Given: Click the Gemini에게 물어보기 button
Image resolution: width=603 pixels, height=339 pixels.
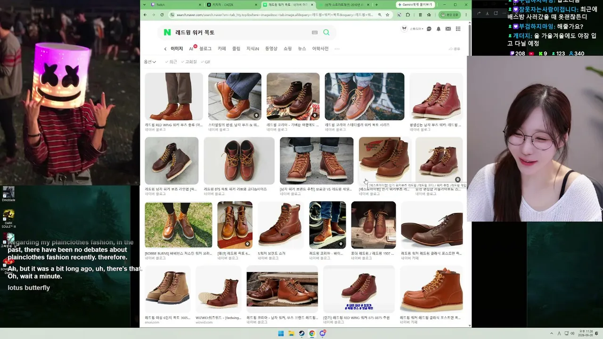Looking at the screenshot, I should pyautogui.click(x=415, y=5).
